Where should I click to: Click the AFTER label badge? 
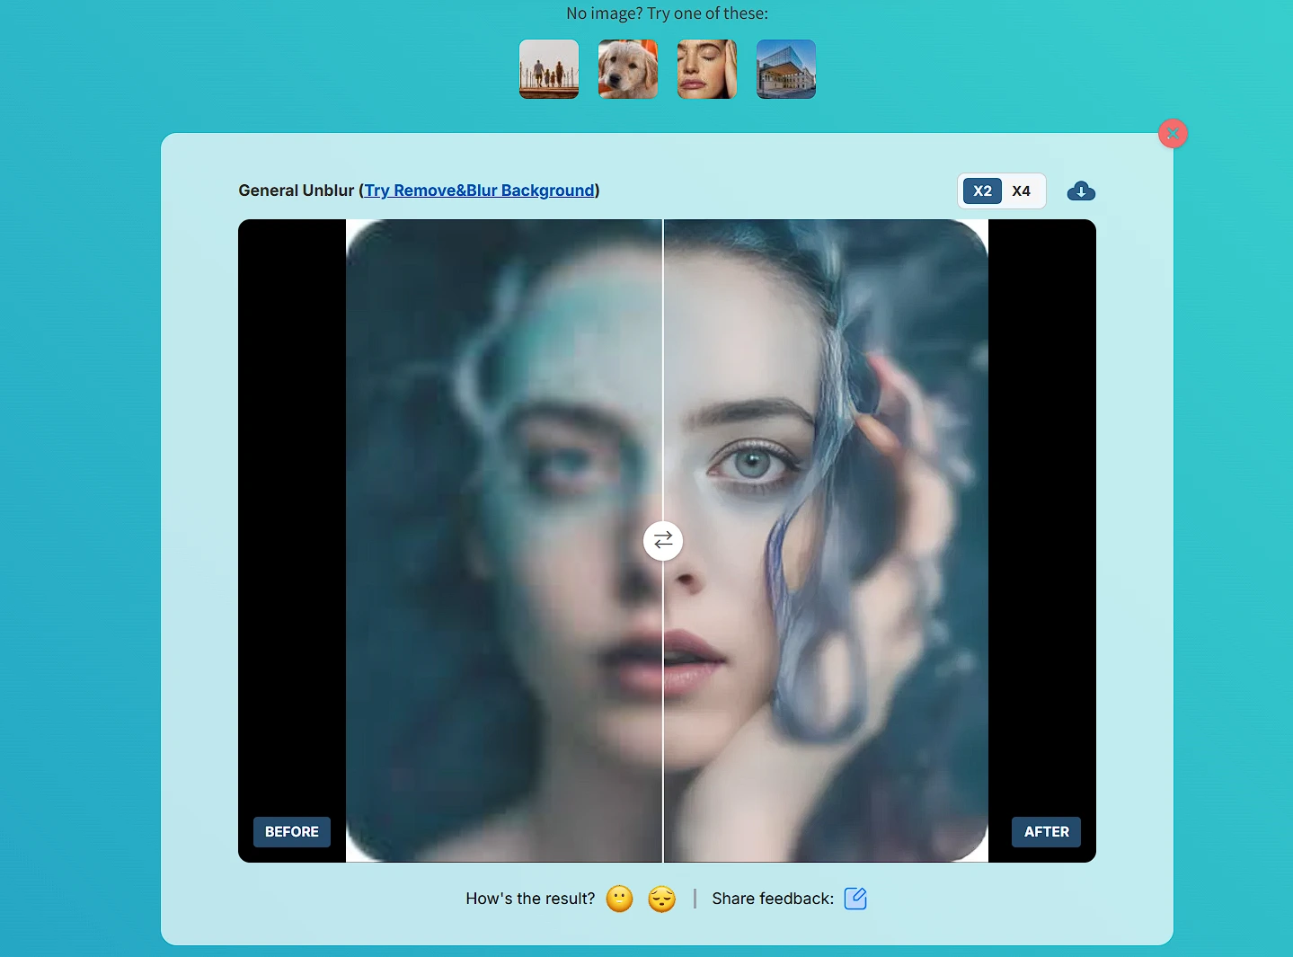(1047, 832)
